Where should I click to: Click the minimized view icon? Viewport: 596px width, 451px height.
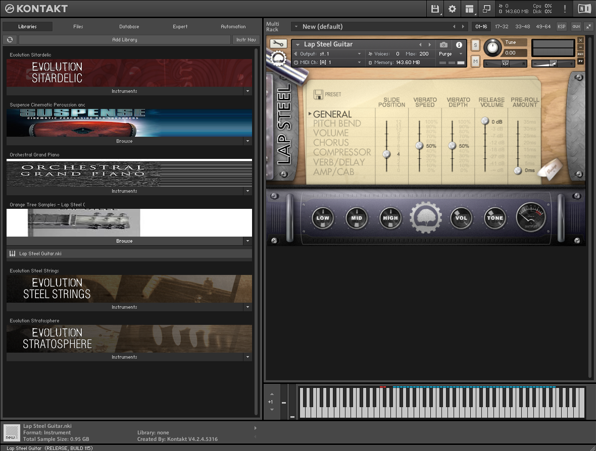[x=486, y=9]
